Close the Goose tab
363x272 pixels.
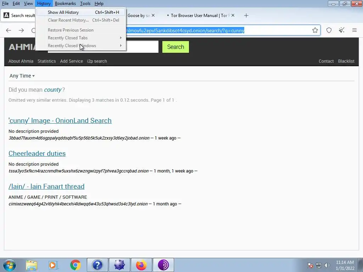click(153, 16)
